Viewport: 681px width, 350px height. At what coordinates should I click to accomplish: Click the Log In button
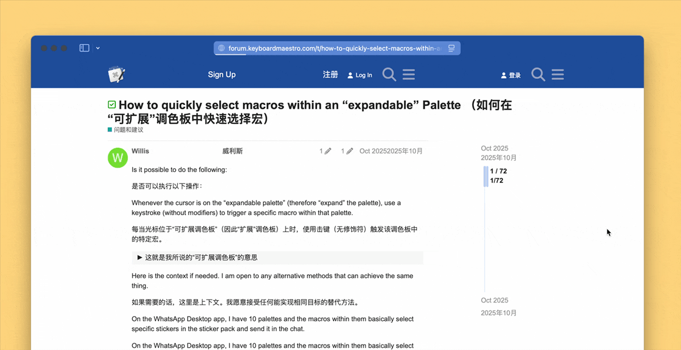pyautogui.click(x=360, y=75)
